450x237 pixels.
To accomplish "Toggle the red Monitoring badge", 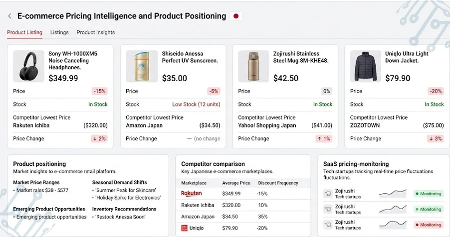I will [428, 225].
